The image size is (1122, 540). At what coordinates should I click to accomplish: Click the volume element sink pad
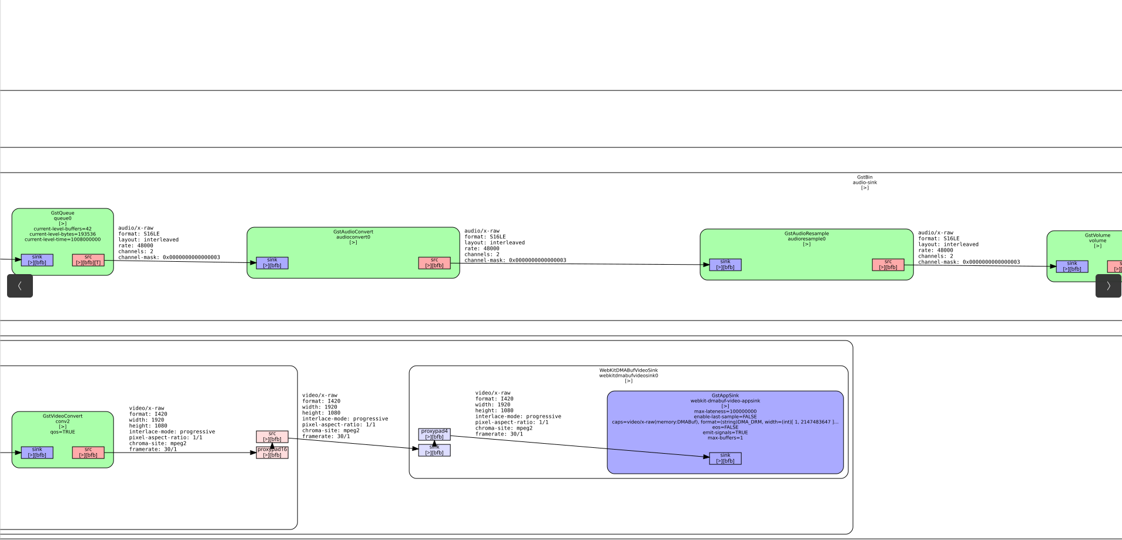(x=1071, y=266)
